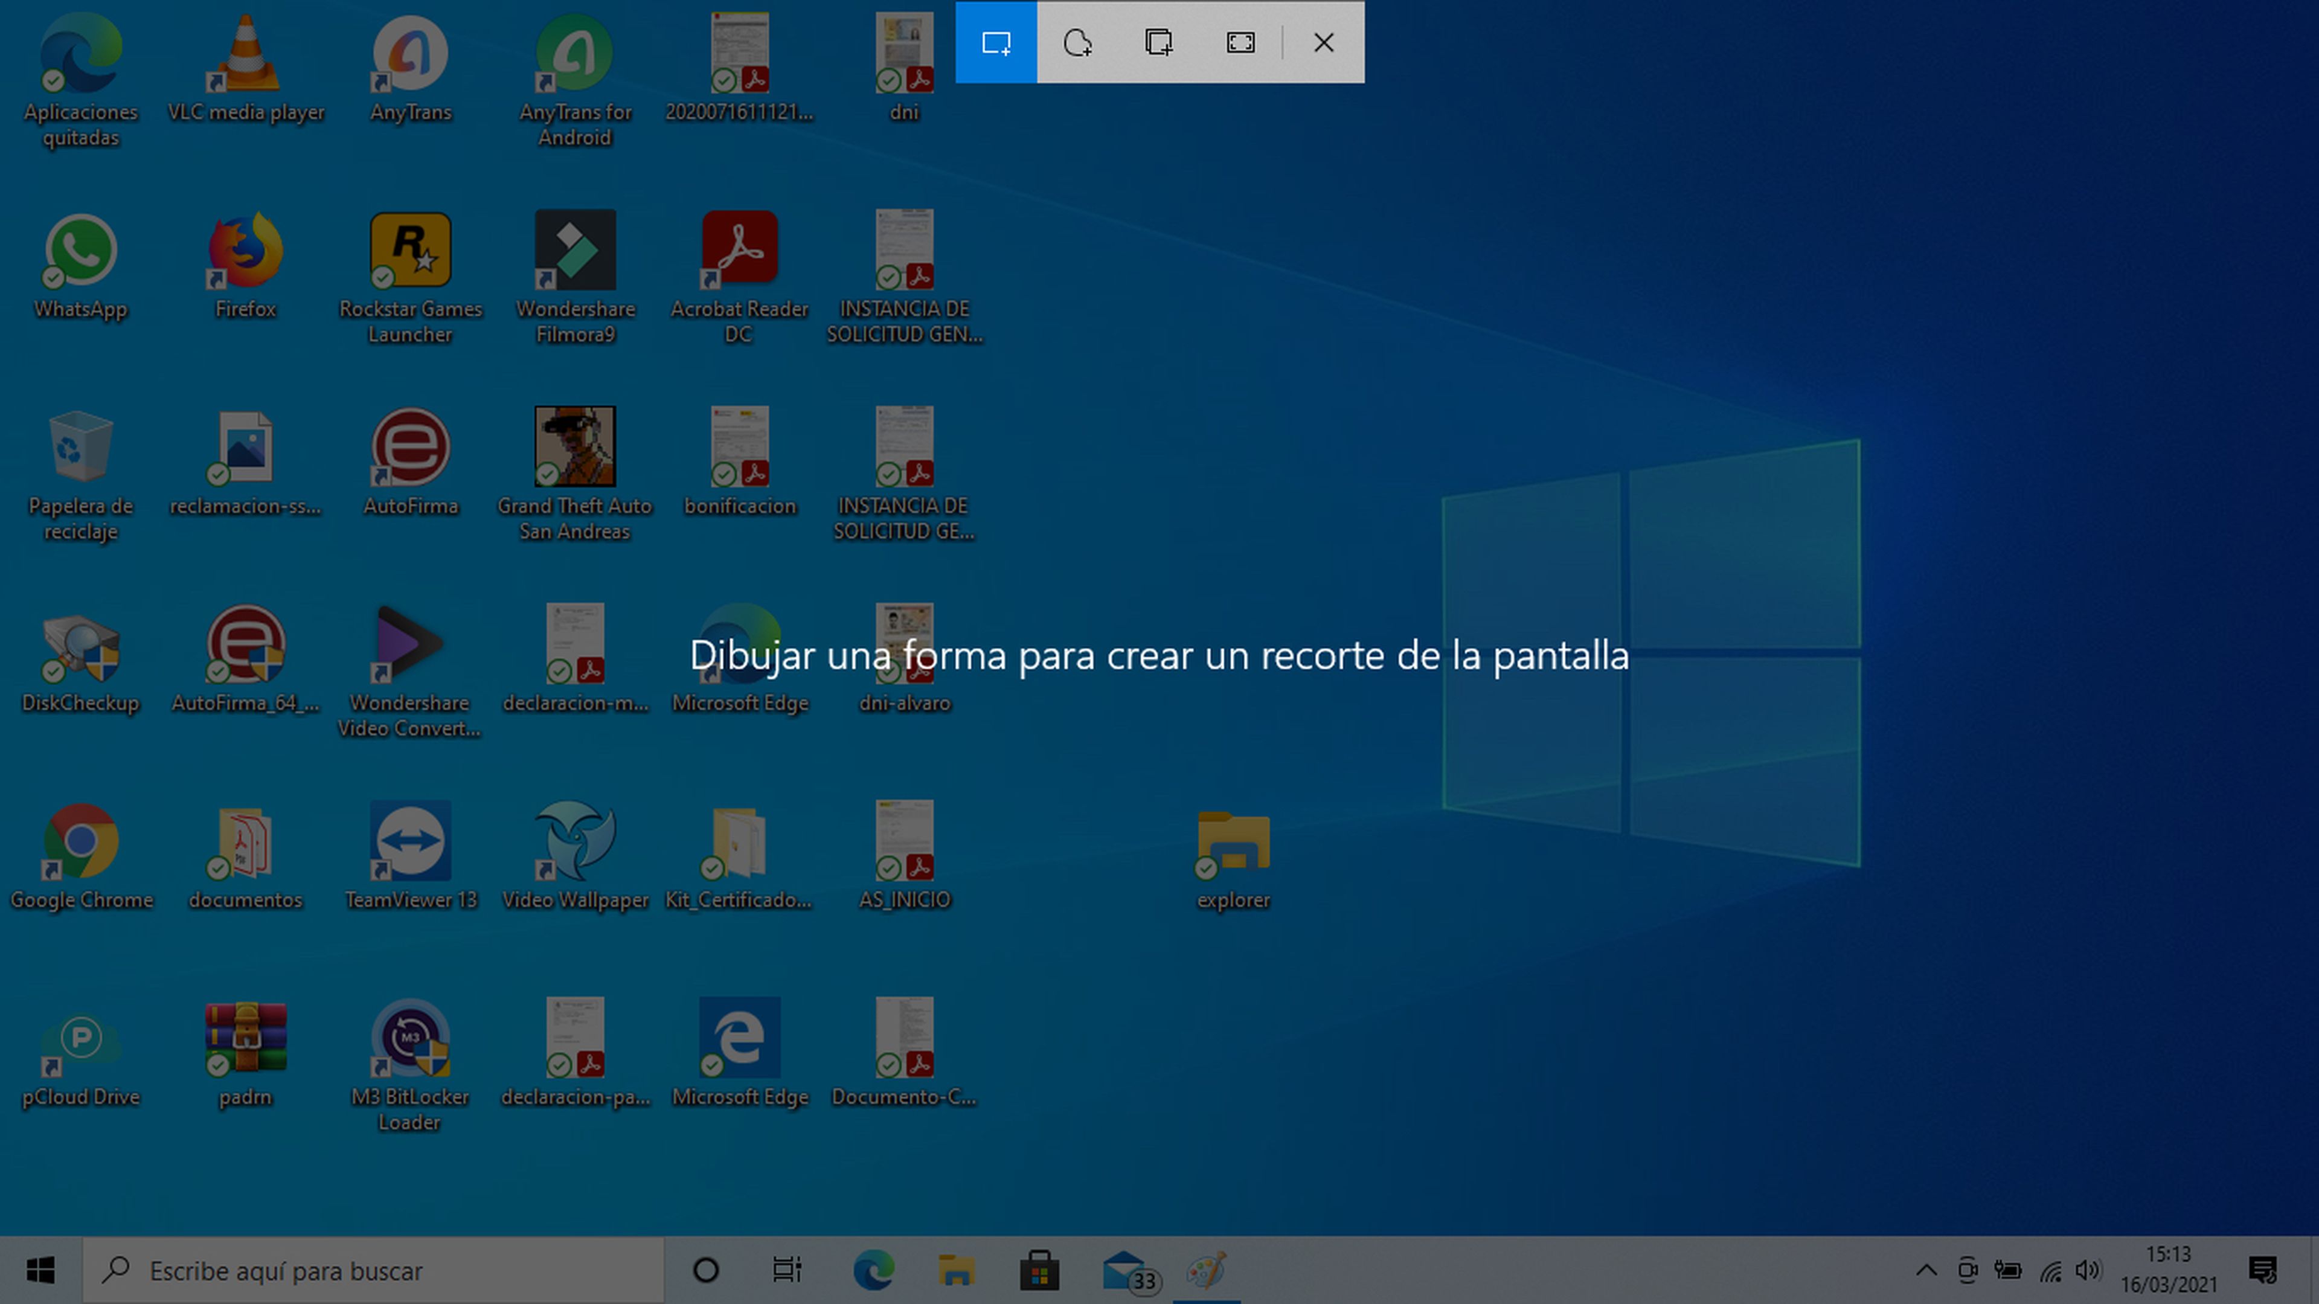This screenshot has width=2319, height=1304.
Task: Click the Papelera de reciclaje icon
Action: tap(81, 447)
